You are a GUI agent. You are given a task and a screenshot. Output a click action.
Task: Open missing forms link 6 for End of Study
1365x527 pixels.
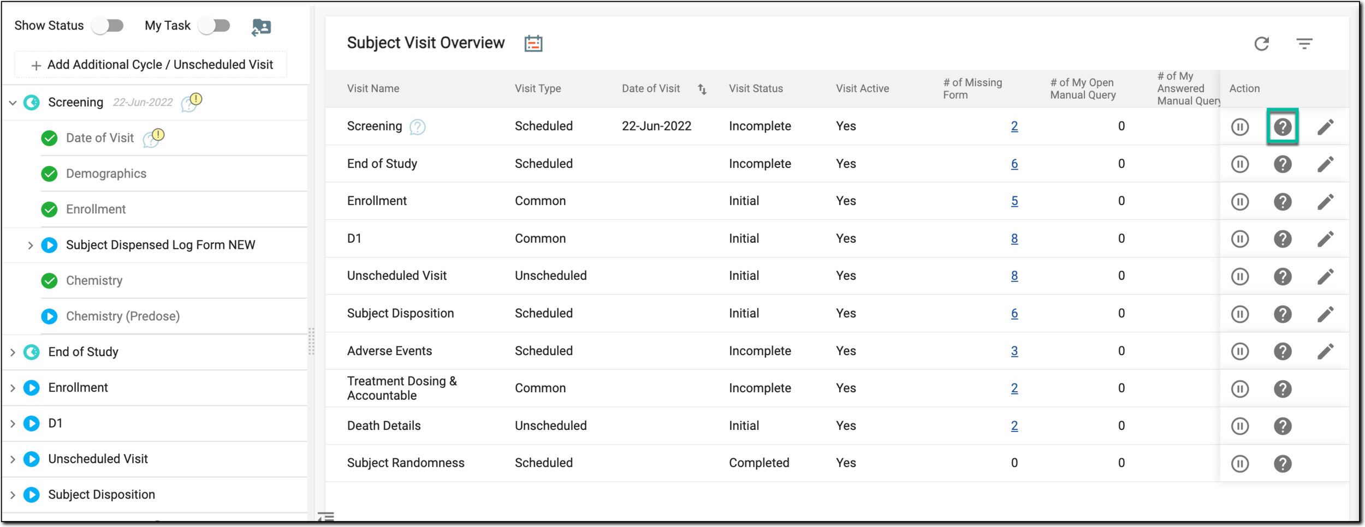click(x=1014, y=164)
